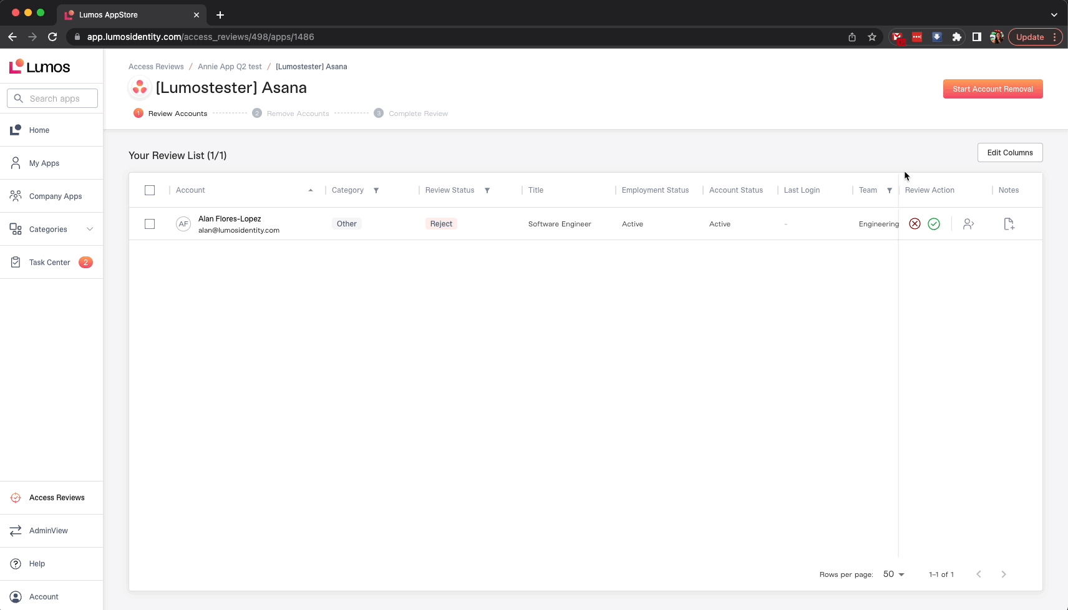This screenshot has height=610, width=1068.
Task: Open Account settings in sidebar
Action: [x=52, y=596]
